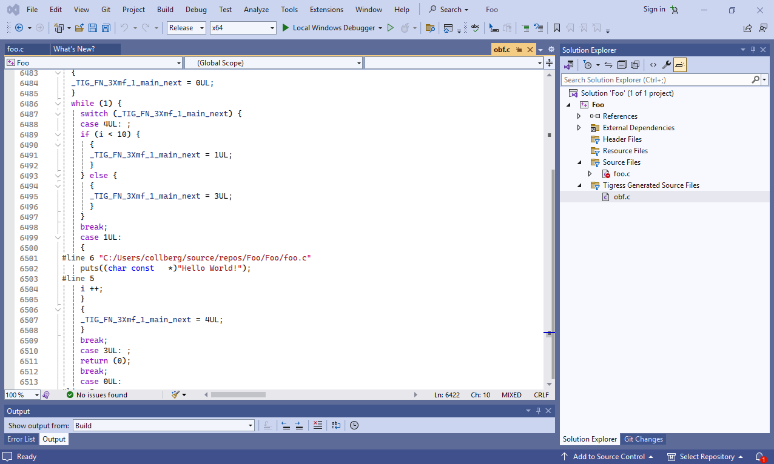Screen dimensions: 774x464
Task: Expand the References node
Action: 579,116
